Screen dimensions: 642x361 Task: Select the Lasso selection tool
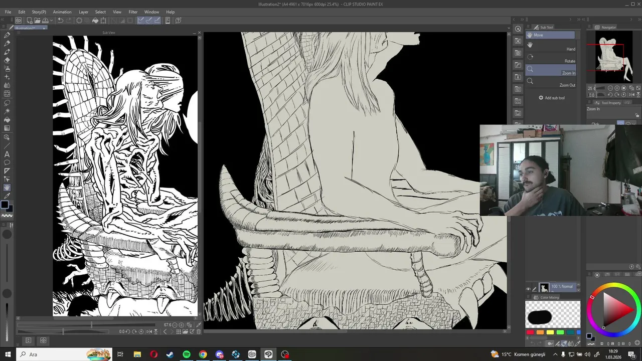coord(7,102)
